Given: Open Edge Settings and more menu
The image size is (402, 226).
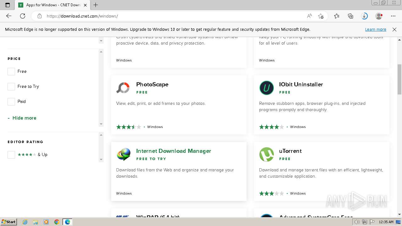Looking at the screenshot, I should point(393,16).
